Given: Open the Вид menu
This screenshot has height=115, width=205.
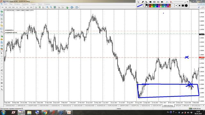Looking at the screenshot, I should [x=11, y=4].
